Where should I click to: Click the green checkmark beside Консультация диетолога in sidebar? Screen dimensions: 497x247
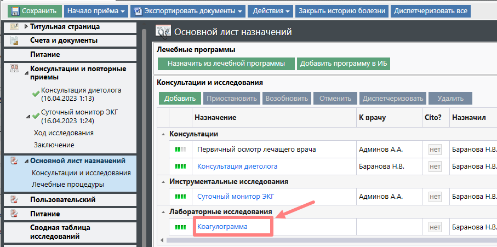[x=36, y=94]
